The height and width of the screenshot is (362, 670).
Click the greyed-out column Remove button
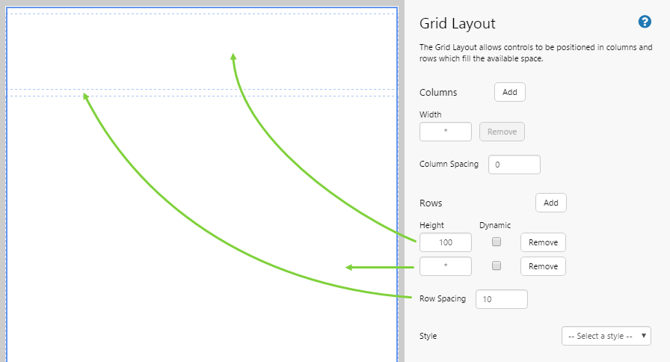tap(502, 132)
